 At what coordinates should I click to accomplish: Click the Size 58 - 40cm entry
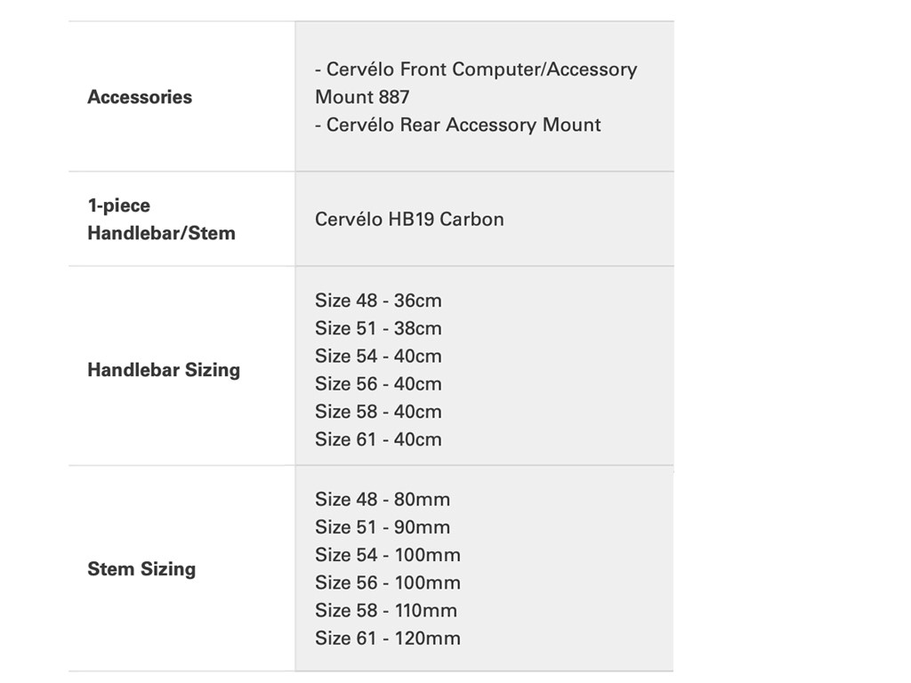pyautogui.click(x=378, y=411)
